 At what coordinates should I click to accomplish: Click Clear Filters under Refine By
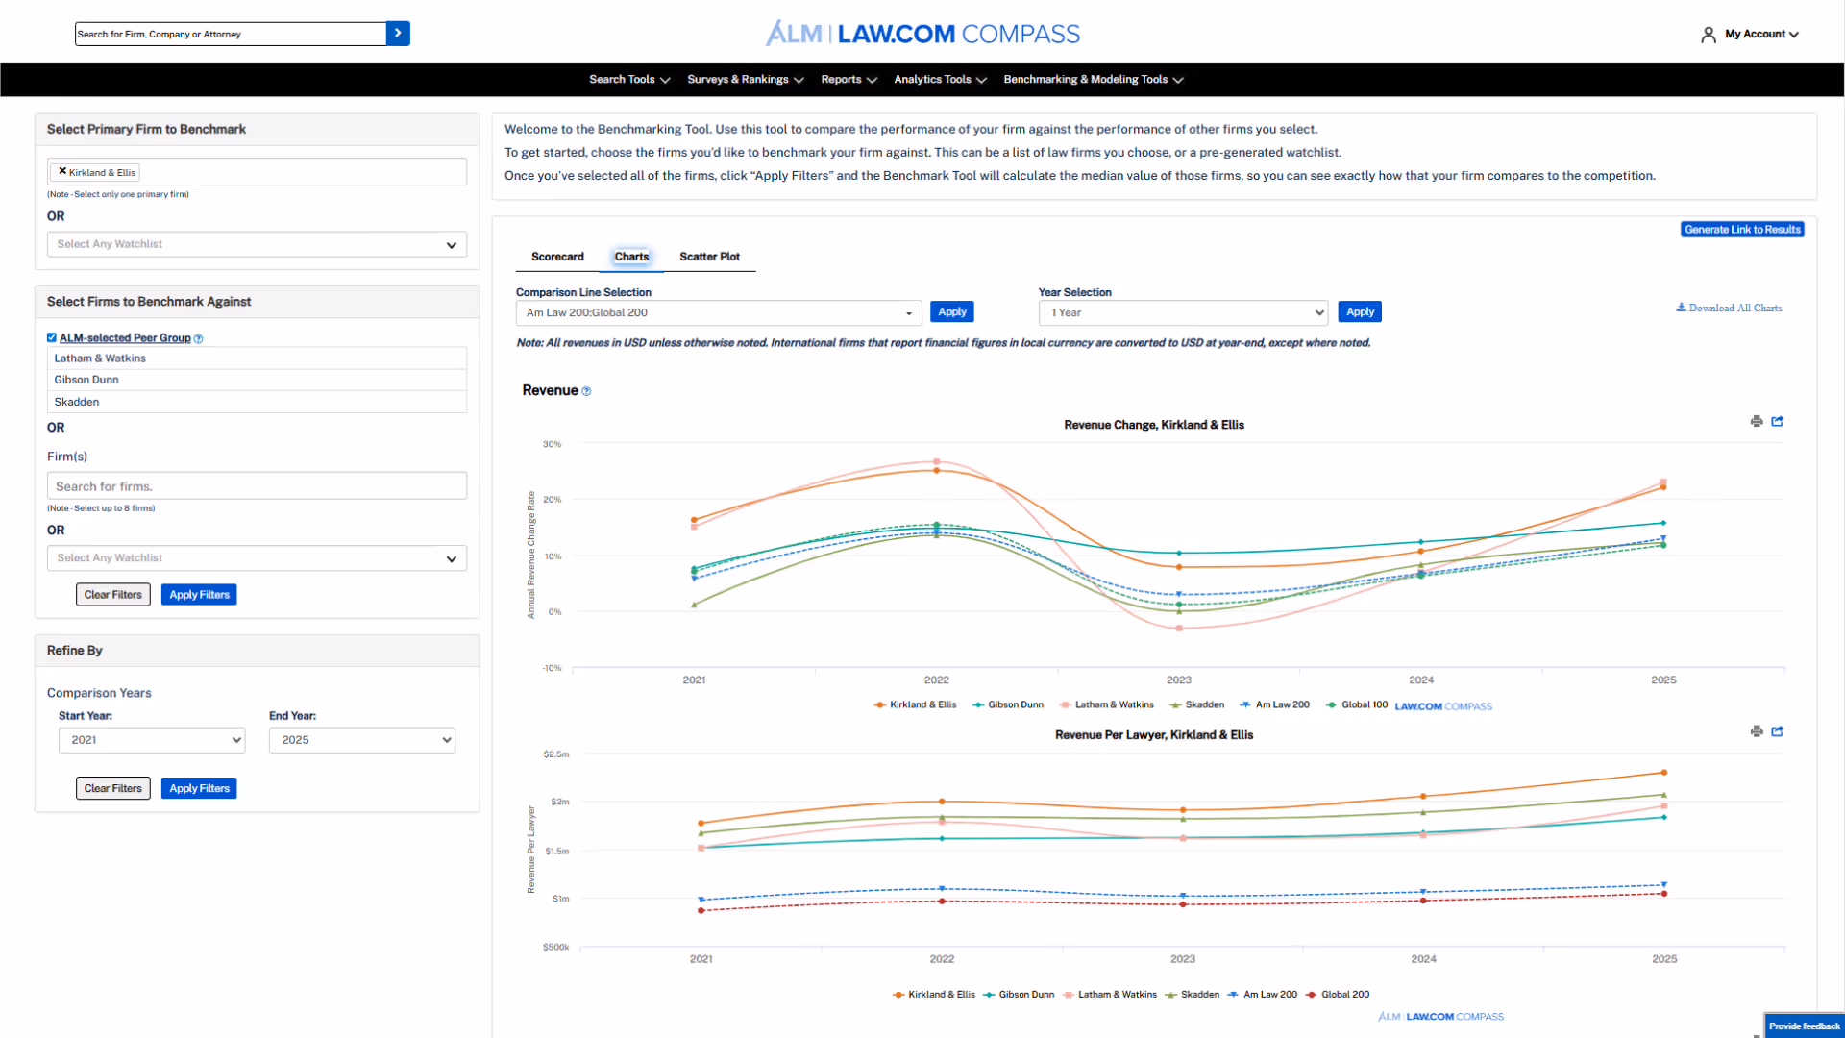[x=113, y=788]
